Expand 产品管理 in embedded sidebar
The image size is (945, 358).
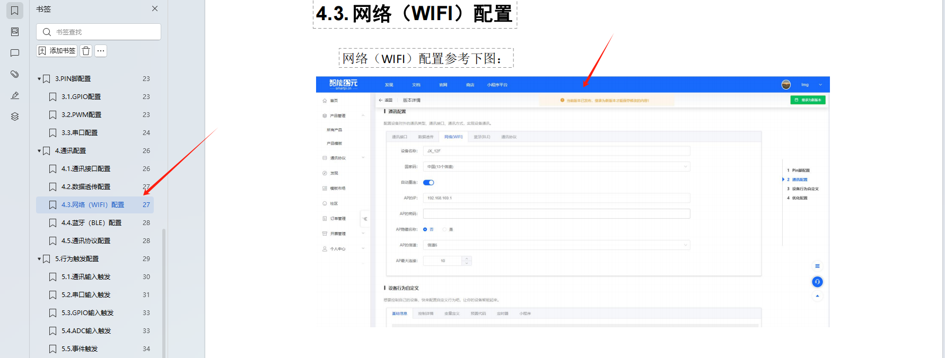pos(344,115)
